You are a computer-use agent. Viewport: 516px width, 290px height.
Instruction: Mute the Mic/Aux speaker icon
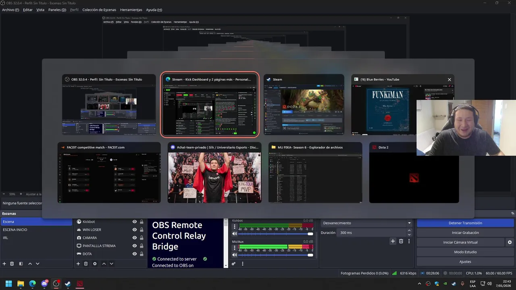coord(235,255)
